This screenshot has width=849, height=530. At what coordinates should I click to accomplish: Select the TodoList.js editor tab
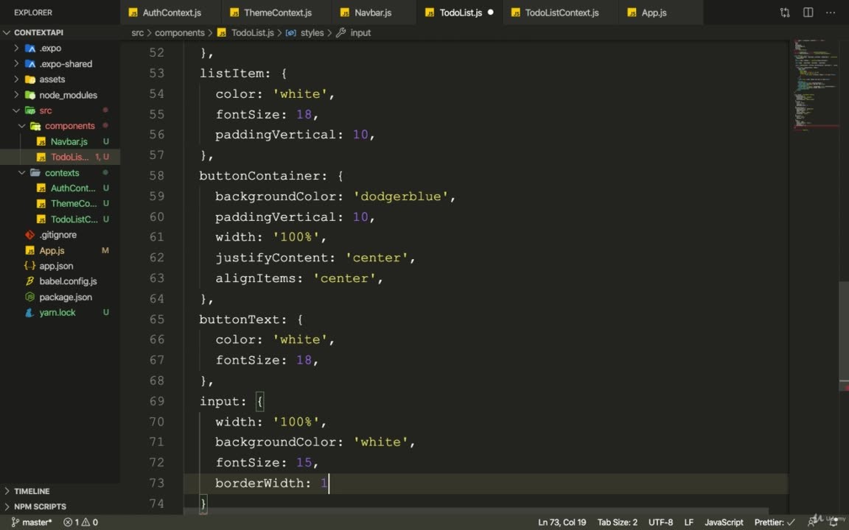[460, 13]
